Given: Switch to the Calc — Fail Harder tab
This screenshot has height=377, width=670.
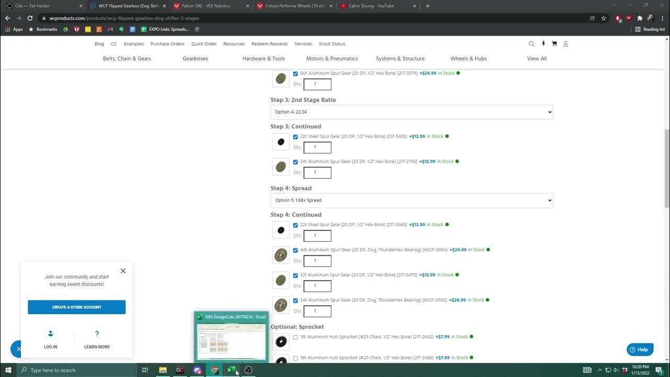Looking at the screenshot, I should pos(43,6).
